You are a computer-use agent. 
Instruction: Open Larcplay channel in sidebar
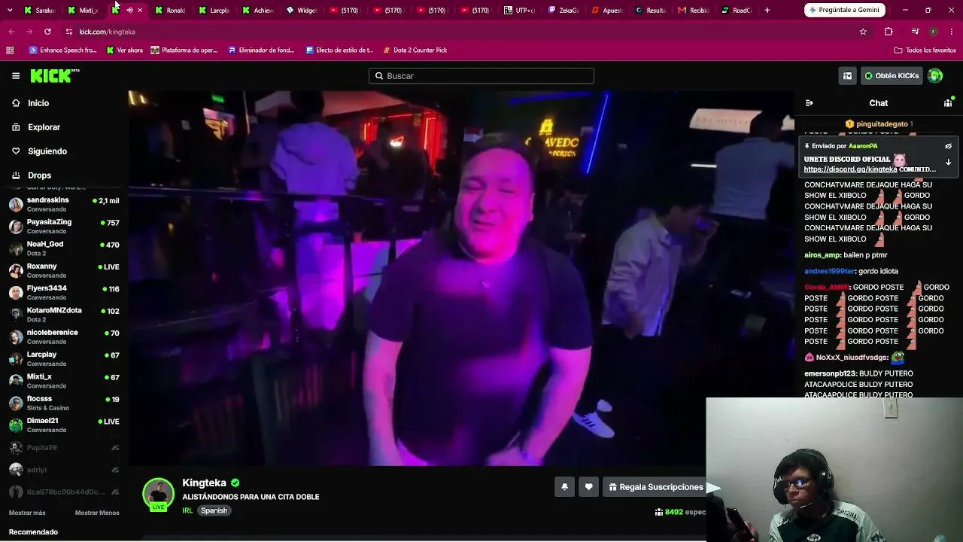64,359
